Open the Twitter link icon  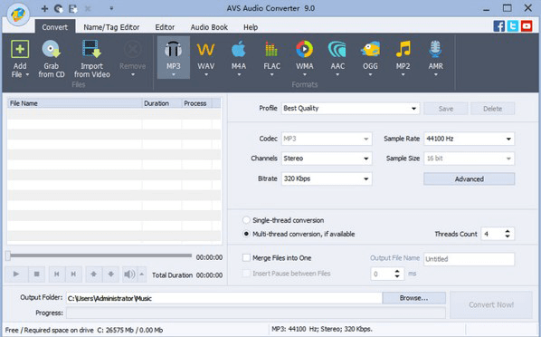pos(513,26)
